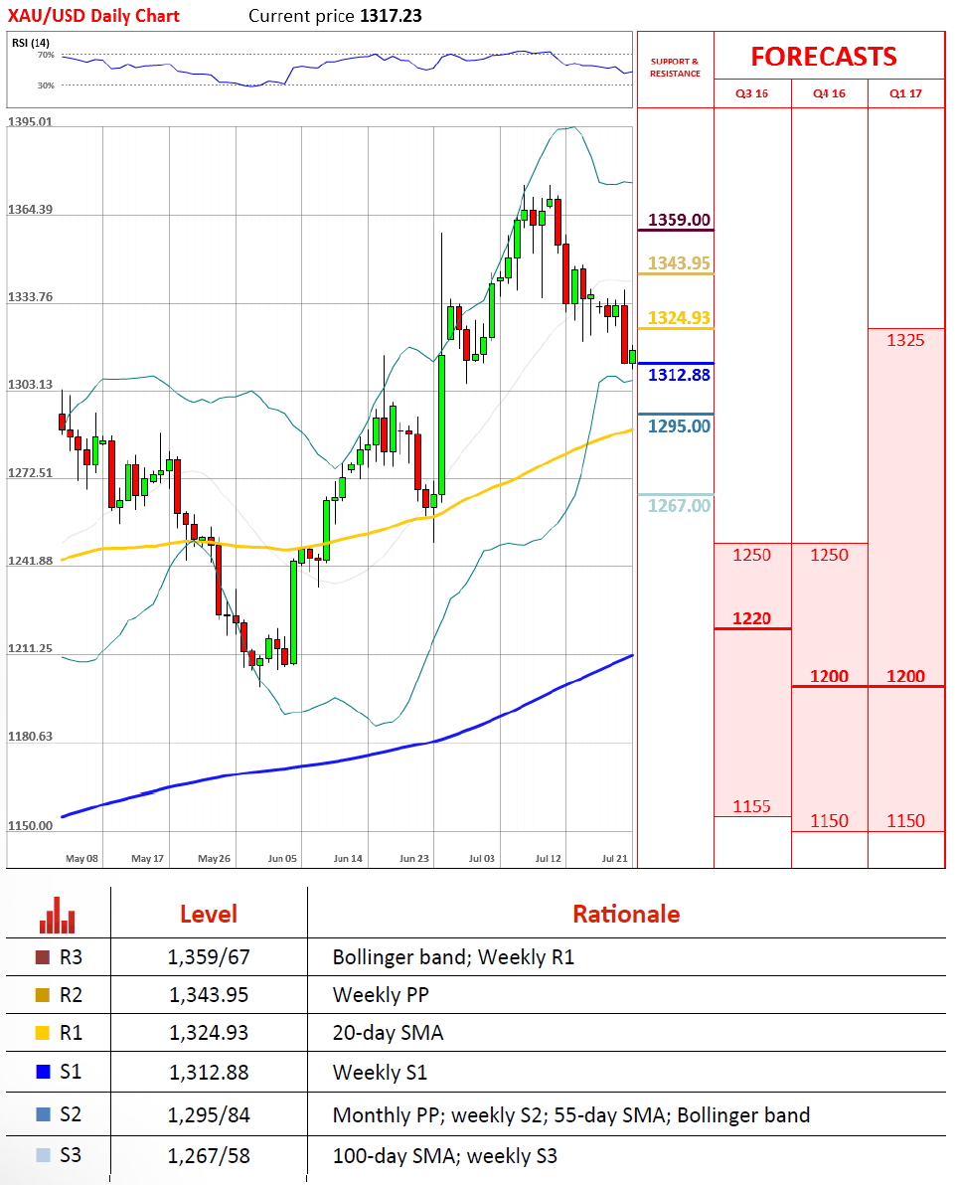Select the S3 light blue color swatch

[x=43, y=1155]
